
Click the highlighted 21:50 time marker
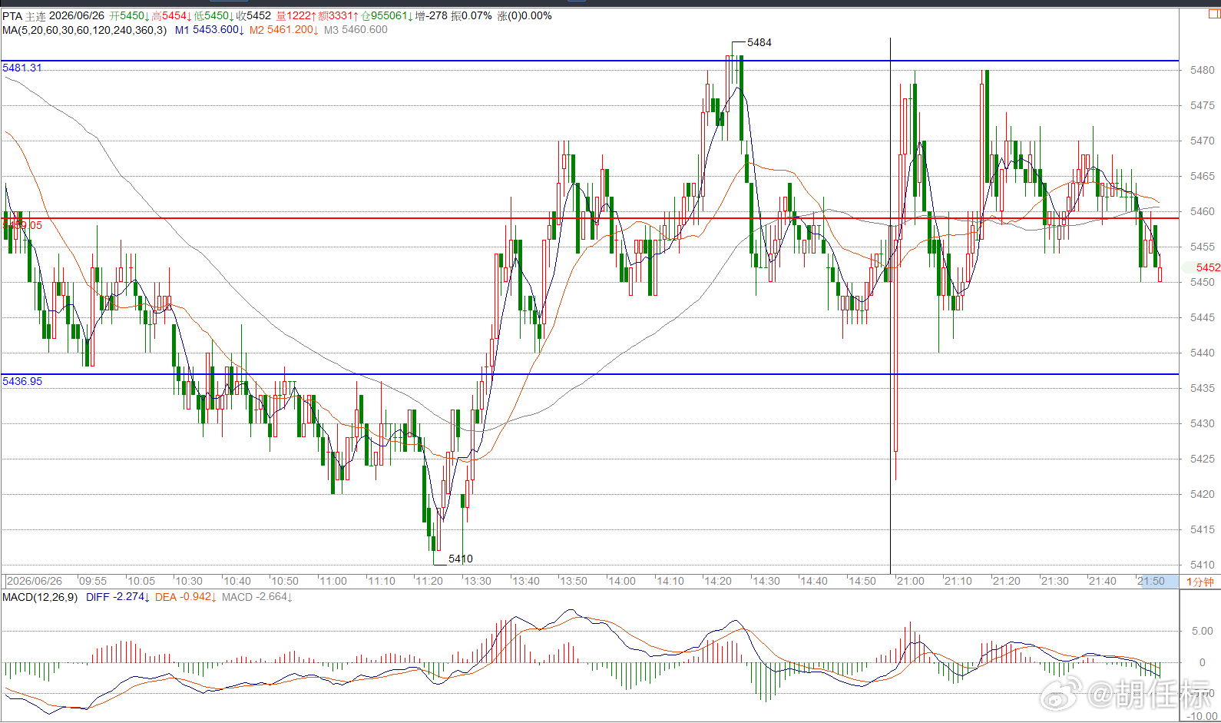coord(1151,581)
